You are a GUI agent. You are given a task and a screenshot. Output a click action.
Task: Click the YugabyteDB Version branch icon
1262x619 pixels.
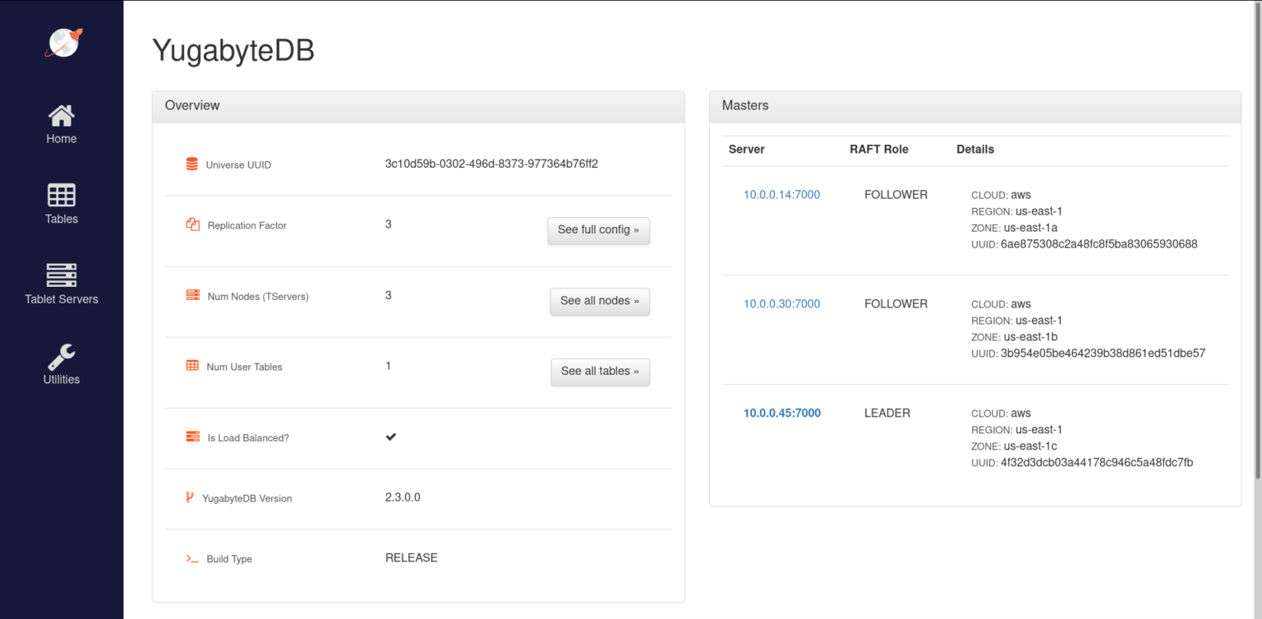click(190, 497)
